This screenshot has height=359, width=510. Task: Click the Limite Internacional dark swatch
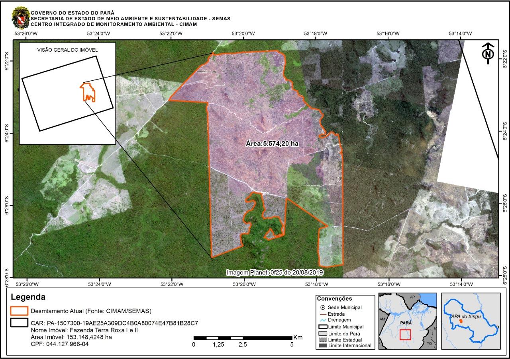click(x=322, y=346)
